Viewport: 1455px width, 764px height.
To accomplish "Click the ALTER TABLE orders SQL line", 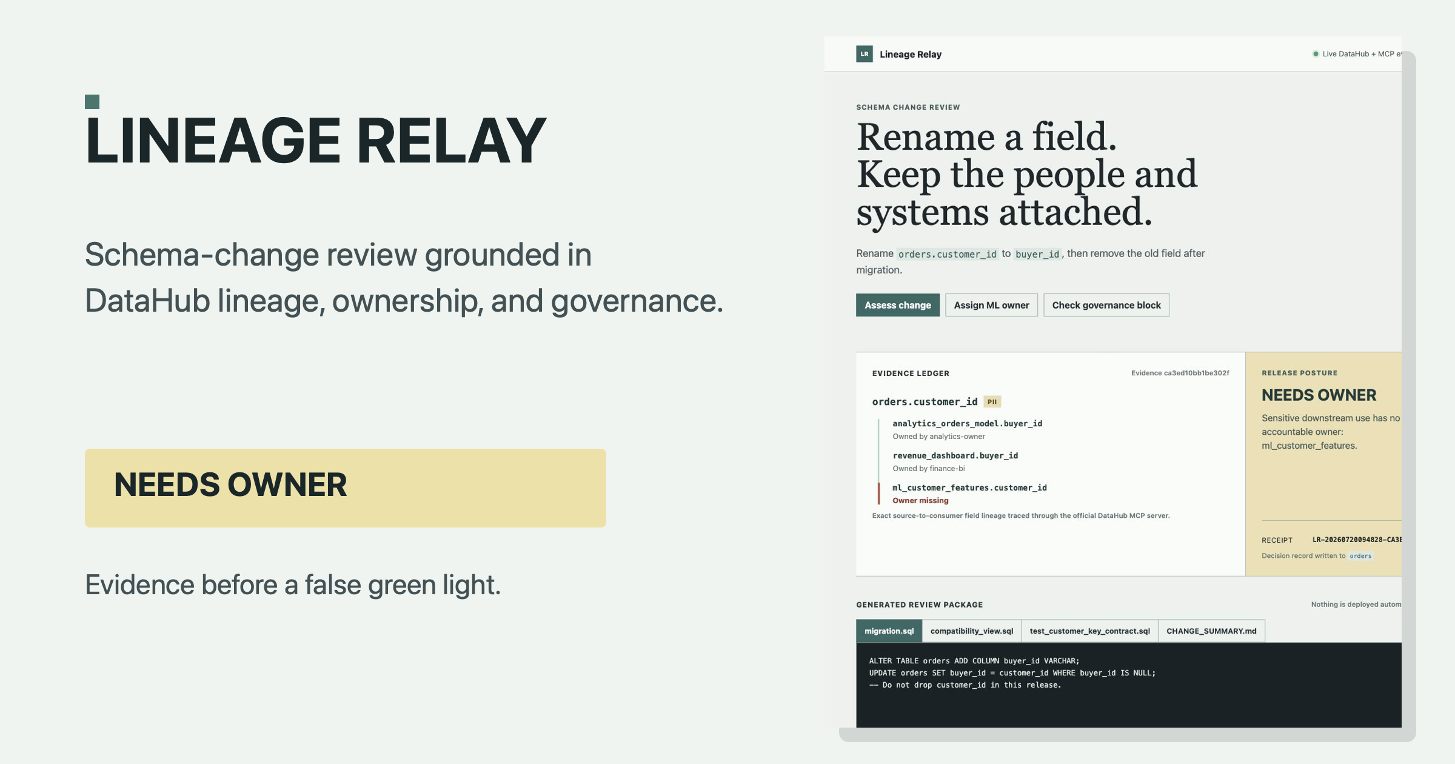I will click(x=974, y=661).
